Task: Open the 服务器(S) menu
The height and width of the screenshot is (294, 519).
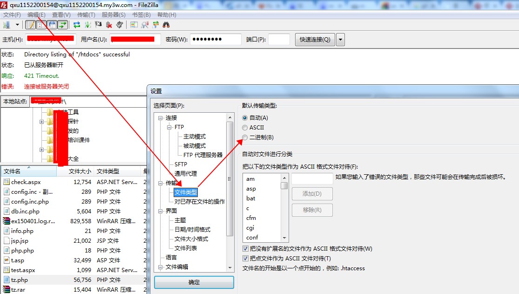Action: coord(113,15)
